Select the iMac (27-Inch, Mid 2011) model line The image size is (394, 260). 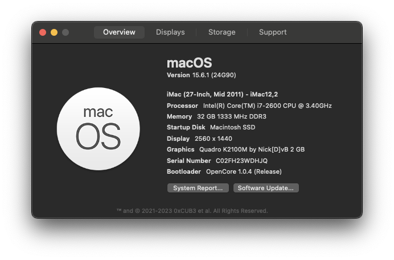pos(223,94)
